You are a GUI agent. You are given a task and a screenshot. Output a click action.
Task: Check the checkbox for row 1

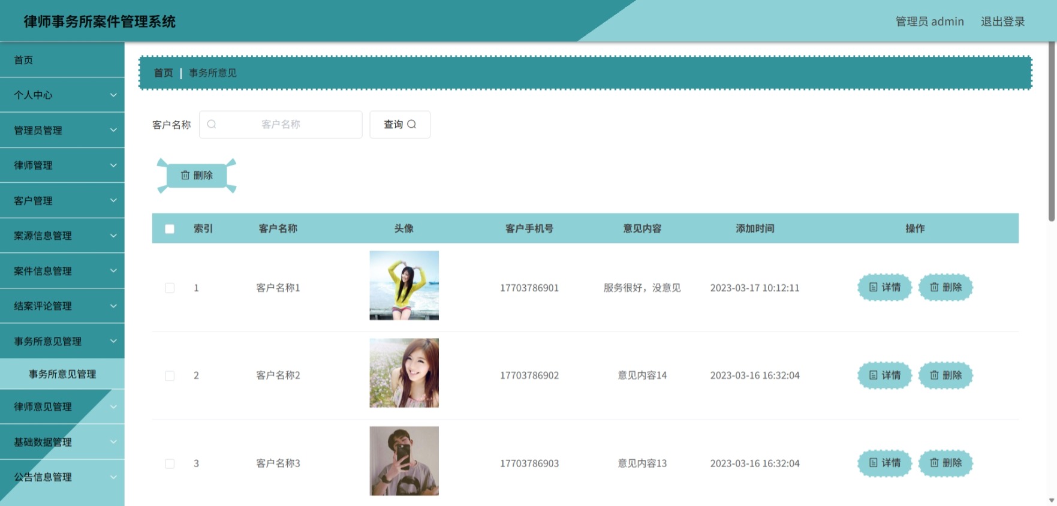click(x=170, y=288)
